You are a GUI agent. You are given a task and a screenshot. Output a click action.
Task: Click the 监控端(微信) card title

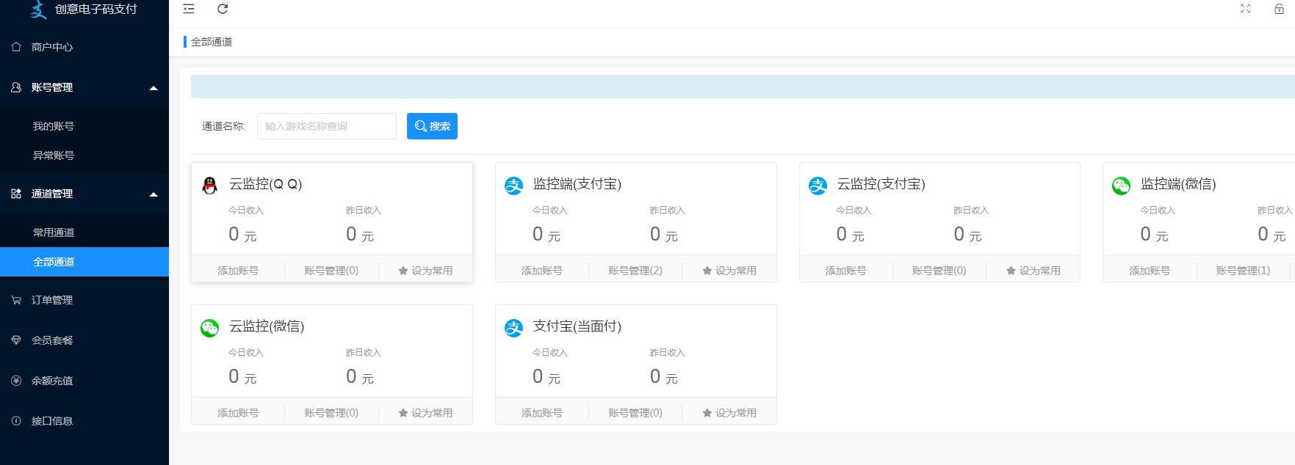point(1178,184)
